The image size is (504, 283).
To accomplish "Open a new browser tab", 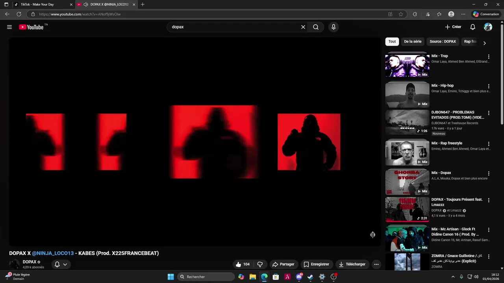I will (x=143, y=4).
